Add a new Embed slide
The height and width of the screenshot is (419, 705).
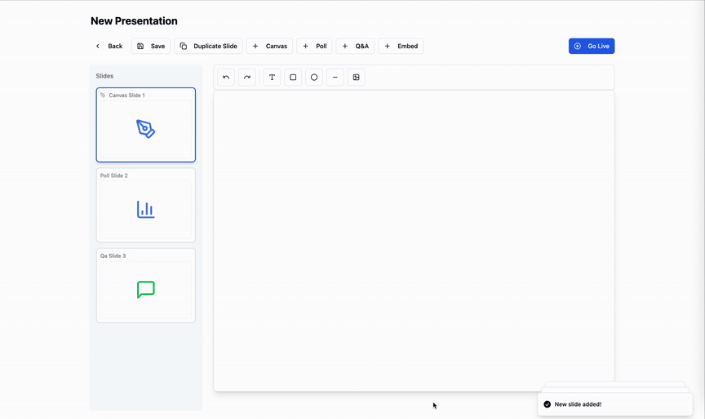click(x=401, y=46)
